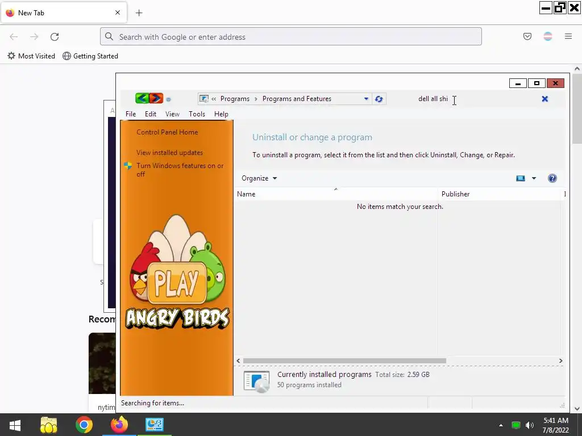This screenshot has width=582, height=436.
Task: Select the New Tab tab
Action: pos(64,12)
